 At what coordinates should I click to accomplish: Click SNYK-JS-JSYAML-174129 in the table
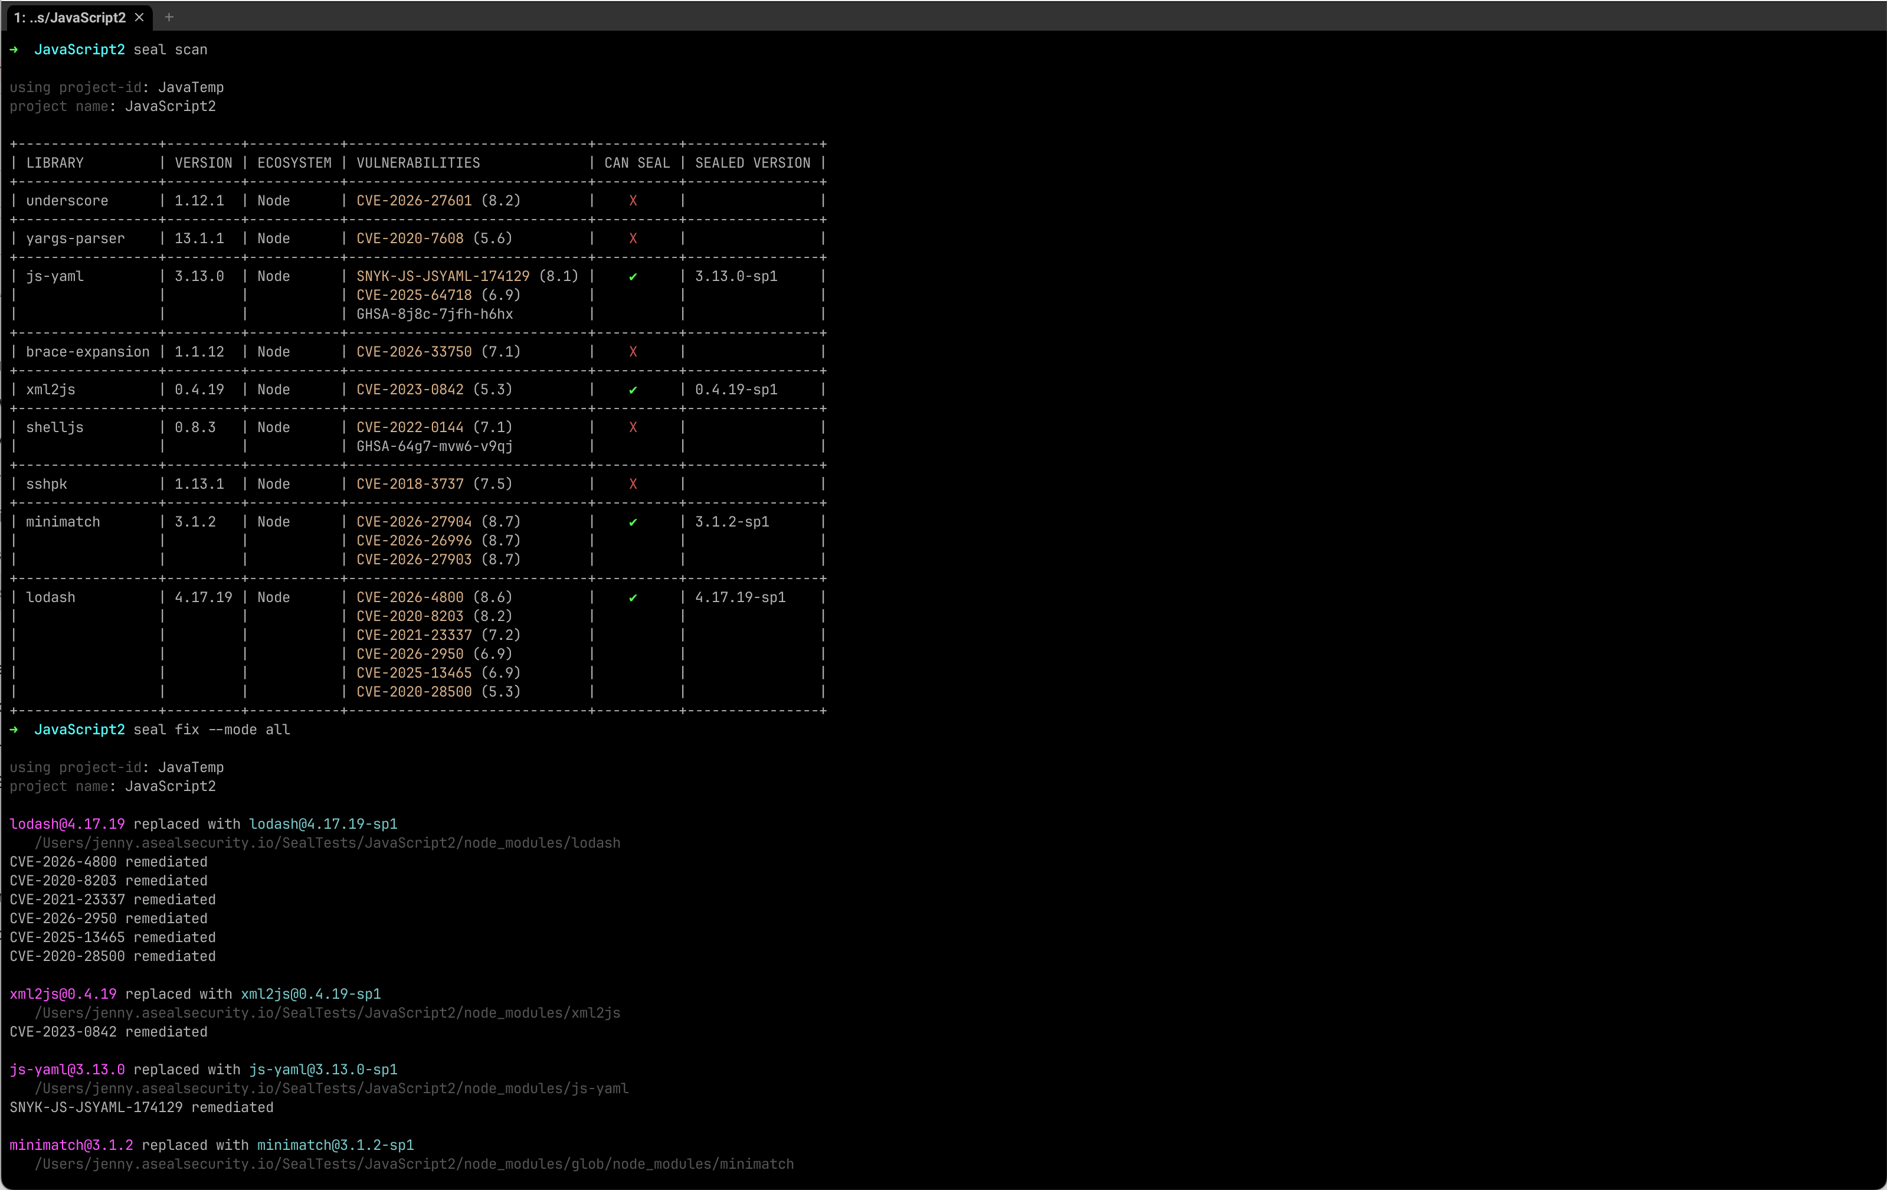tap(443, 276)
